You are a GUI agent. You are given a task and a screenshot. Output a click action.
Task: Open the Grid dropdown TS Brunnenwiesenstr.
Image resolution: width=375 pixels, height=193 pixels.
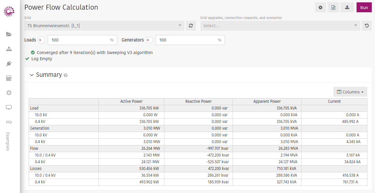click(104, 26)
